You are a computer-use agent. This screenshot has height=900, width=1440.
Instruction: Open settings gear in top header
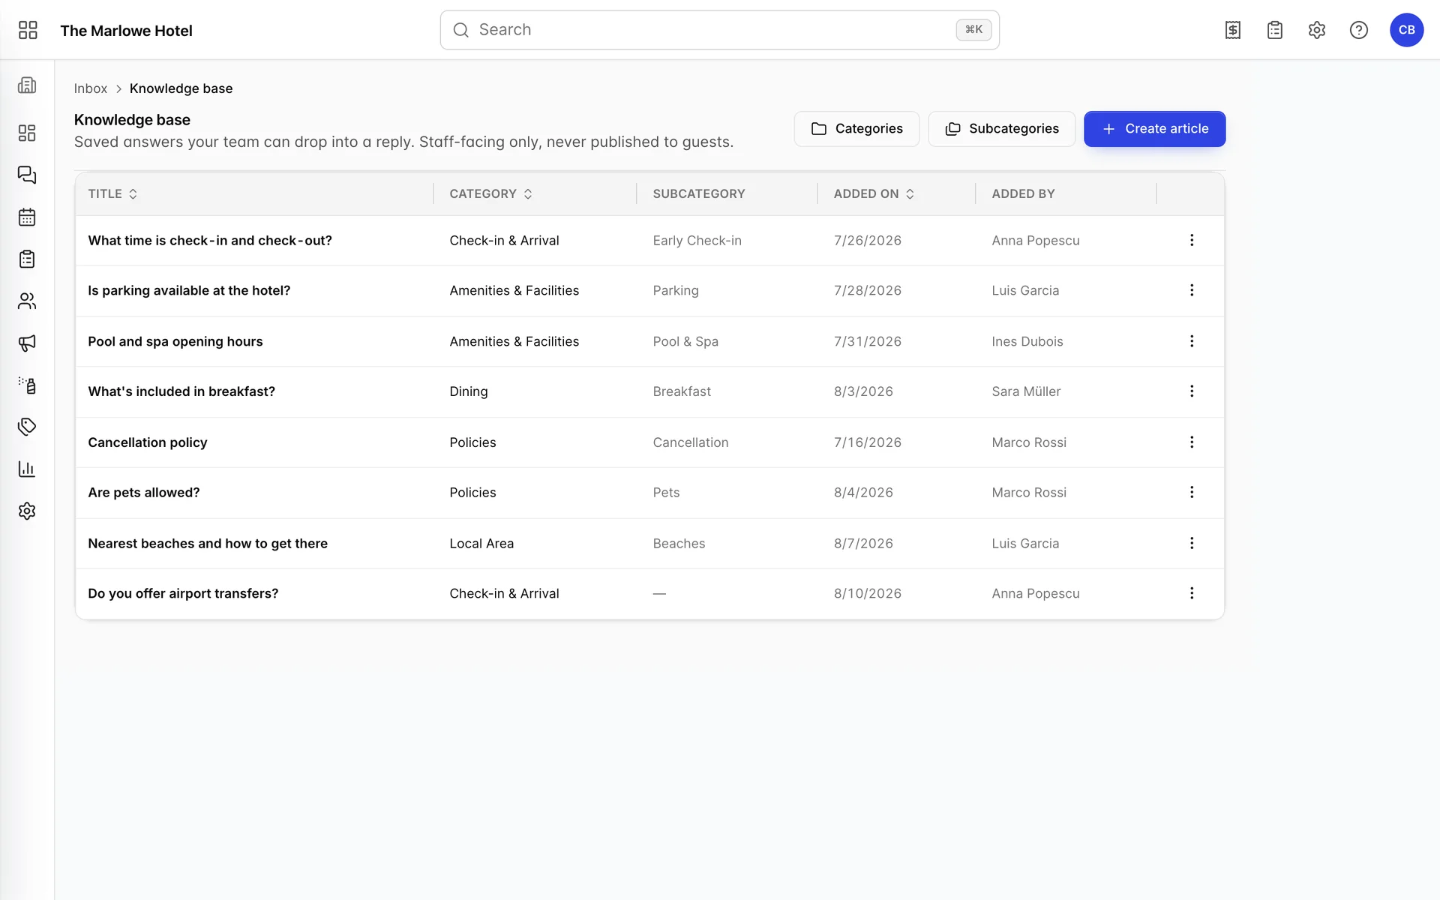[x=1317, y=30]
